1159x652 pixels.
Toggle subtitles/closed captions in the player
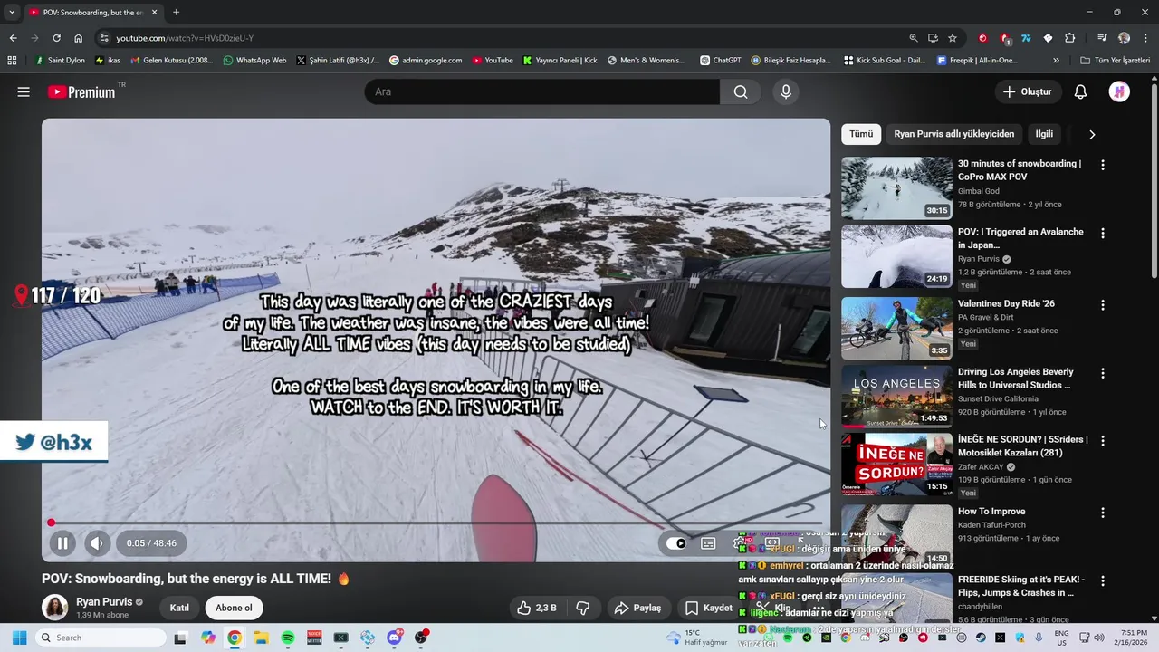708,543
